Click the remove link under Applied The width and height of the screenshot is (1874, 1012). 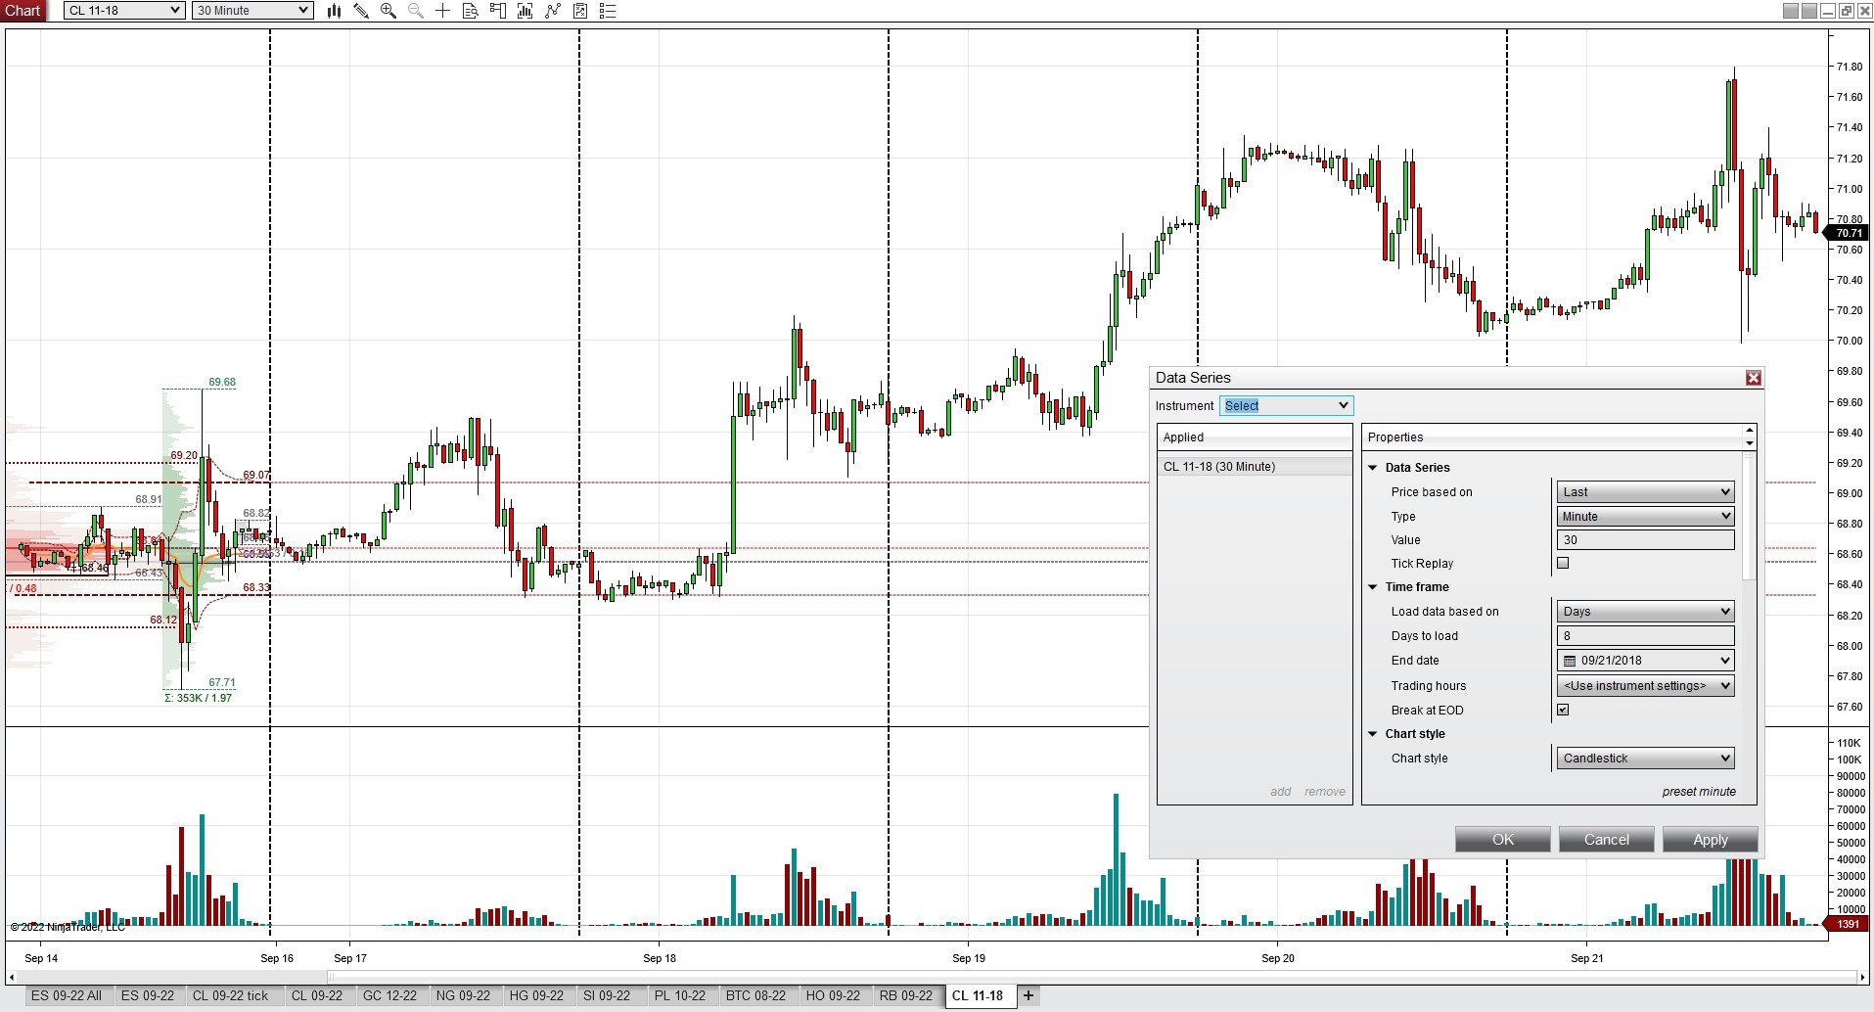click(1325, 792)
